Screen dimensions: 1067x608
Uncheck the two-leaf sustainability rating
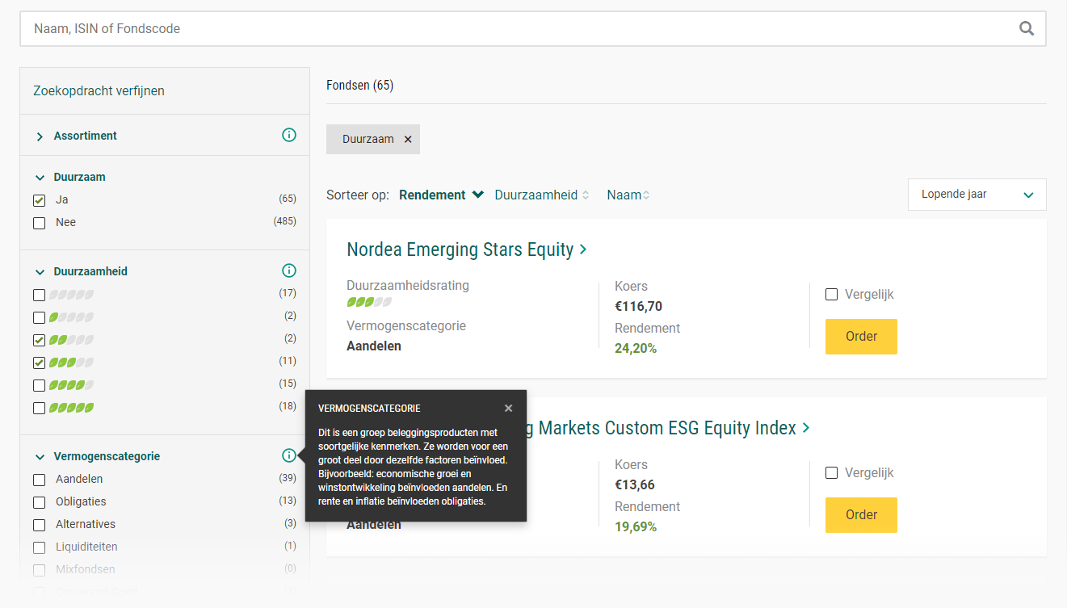tap(39, 340)
